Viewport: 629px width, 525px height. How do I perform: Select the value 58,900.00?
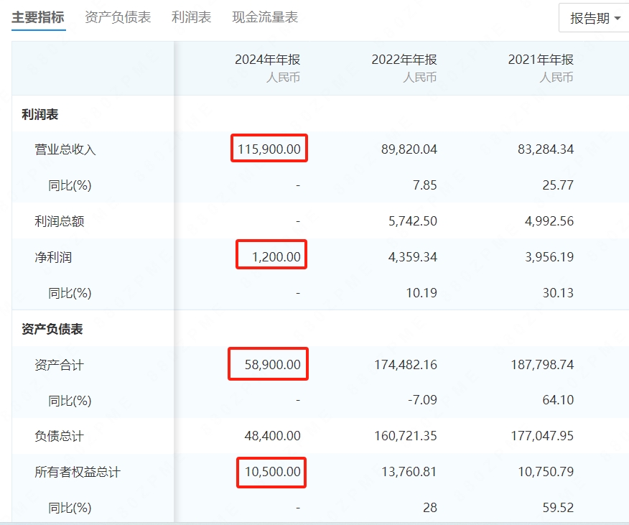click(273, 364)
